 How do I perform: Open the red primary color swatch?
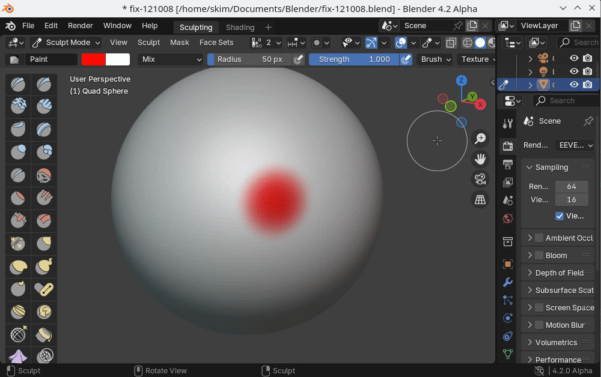pyautogui.click(x=94, y=59)
